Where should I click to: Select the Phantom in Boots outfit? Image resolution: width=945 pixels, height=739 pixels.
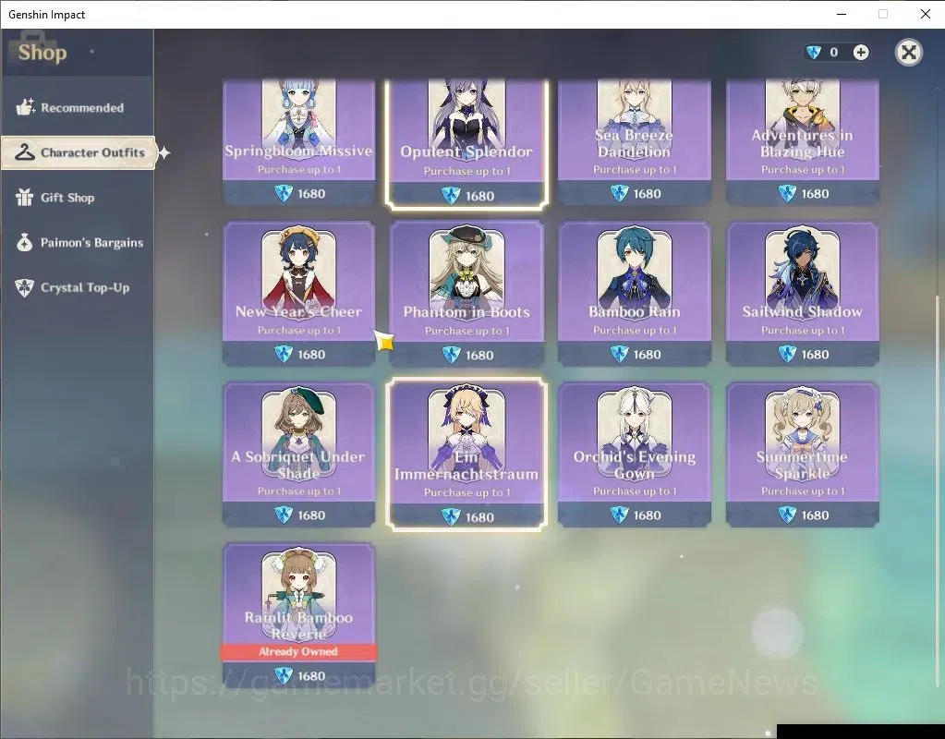point(467,294)
